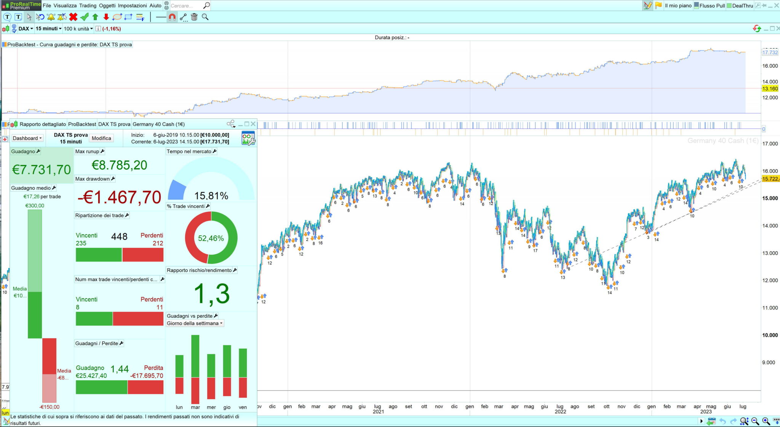This screenshot has height=427, width=780.
Task: Open the report settings icon with the wrench
Action: (x=248, y=138)
